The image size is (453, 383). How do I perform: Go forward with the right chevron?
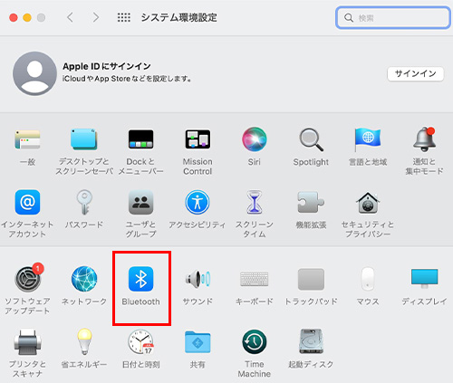[x=96, y=17]
